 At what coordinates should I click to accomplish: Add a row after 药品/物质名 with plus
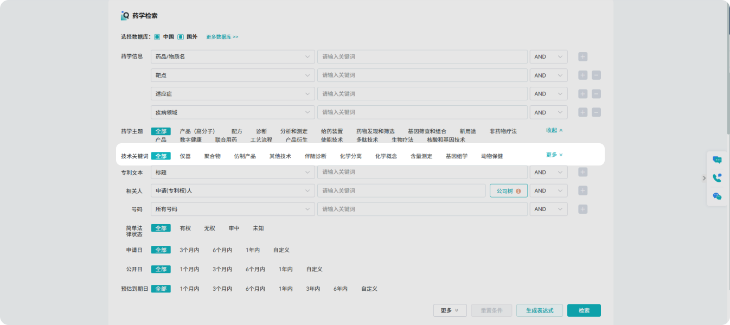(x=583, y=56)
